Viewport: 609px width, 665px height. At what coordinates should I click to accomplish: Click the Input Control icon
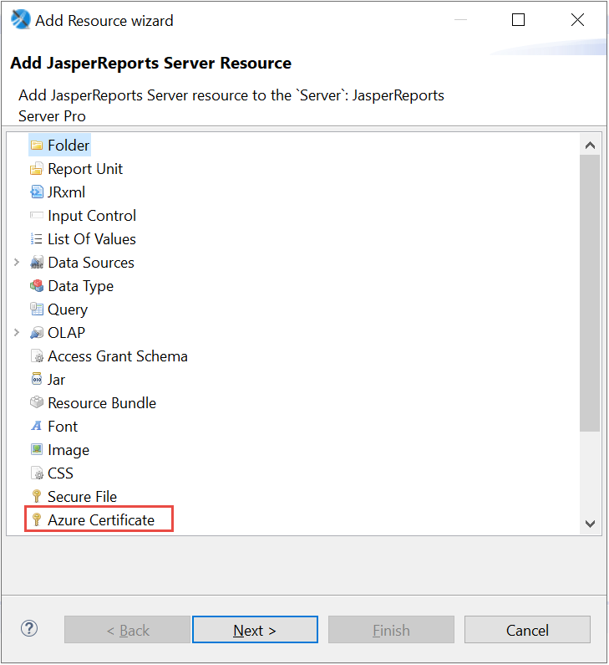tap(37, 216)
